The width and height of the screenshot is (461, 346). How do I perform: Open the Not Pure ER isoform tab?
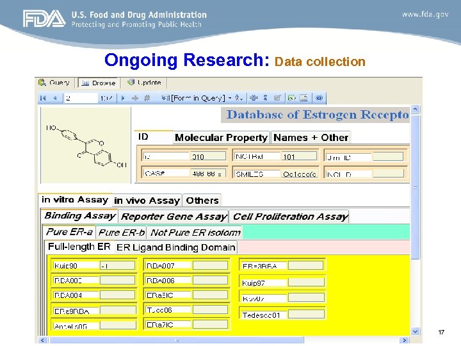coord(195,233)
